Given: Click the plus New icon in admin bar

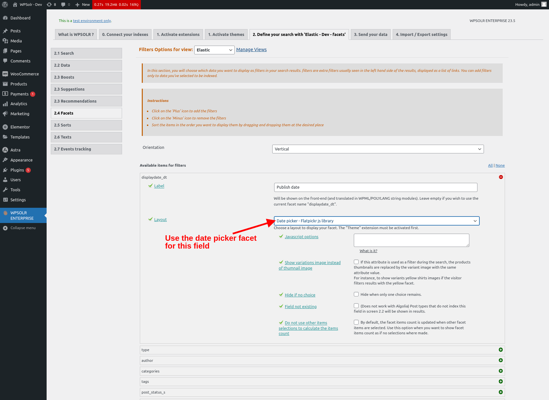Looking at the screenshot, I should [77, 5].
